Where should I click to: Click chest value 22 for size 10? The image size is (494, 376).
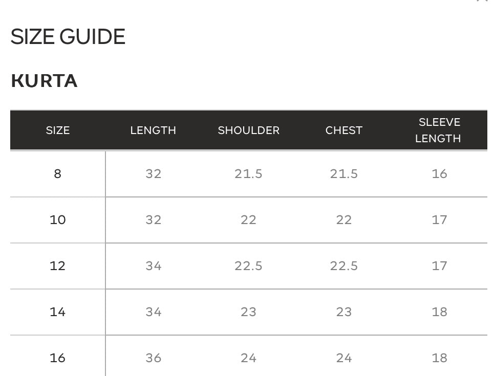point(343,220)
